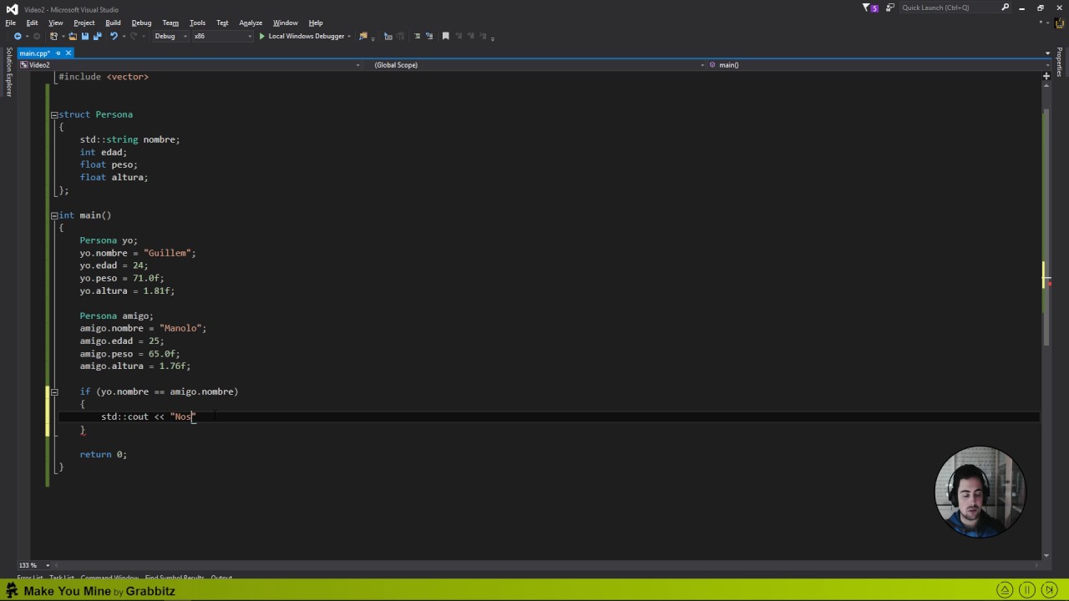Open the Solution Explorer side panel
Image resolution: width=1069 pixels, height=601 pixels.
(x=9, y=73)
